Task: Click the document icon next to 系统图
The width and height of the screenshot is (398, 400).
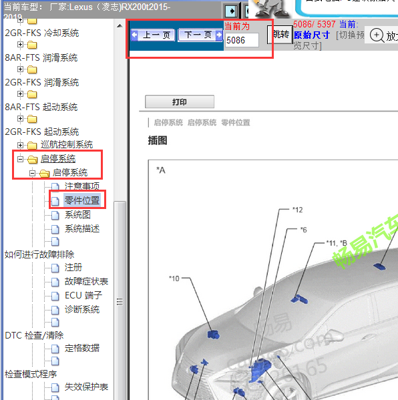Action: tap(55, 215)
